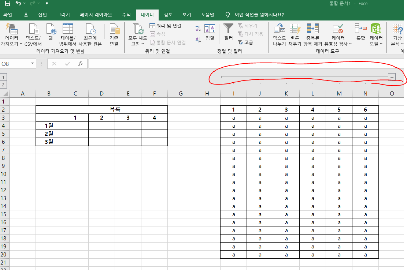Switch to the 수식 tab
Image resolution: width=407 pixels, height=270 pixels.
(126, 15)
